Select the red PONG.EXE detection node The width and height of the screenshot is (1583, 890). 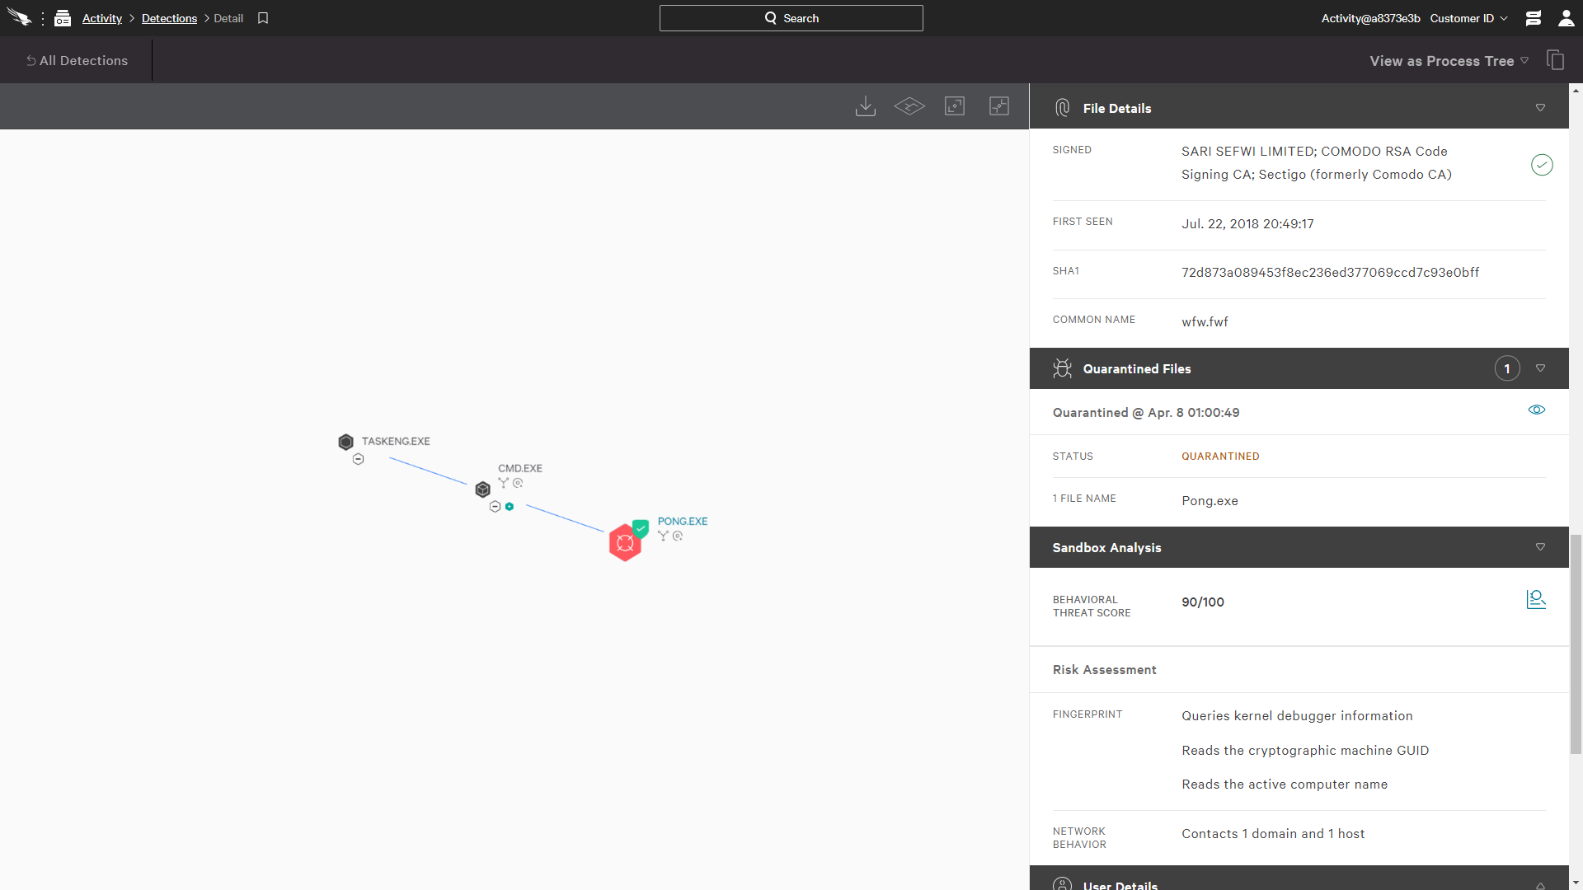click(625, 543)
